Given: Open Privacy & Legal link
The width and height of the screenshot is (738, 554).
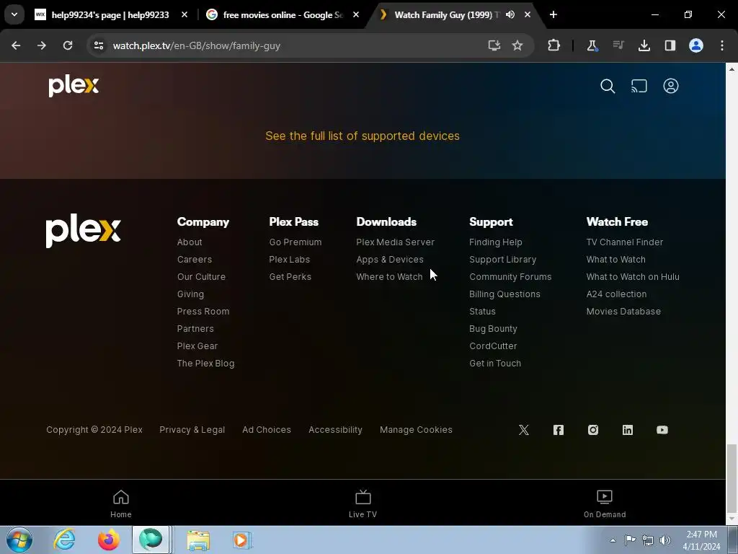Looking at the screenshot, I should coord(192,430).
